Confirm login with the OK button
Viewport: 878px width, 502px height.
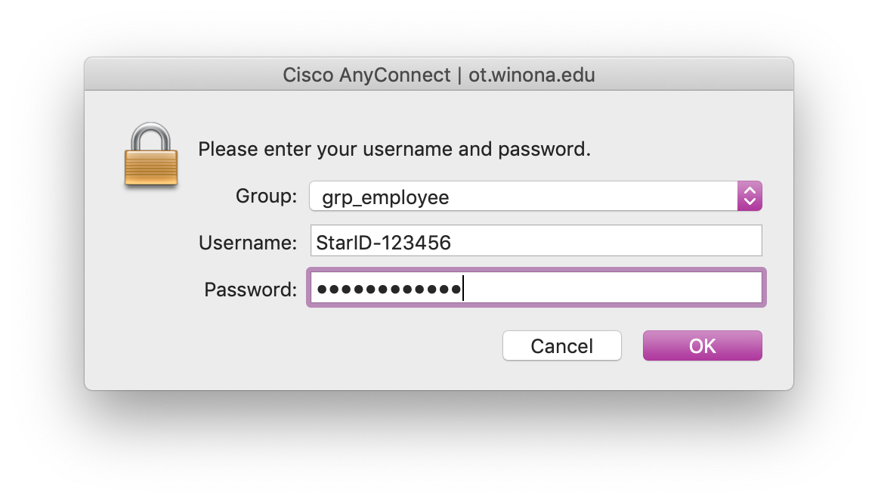[702, 346]
